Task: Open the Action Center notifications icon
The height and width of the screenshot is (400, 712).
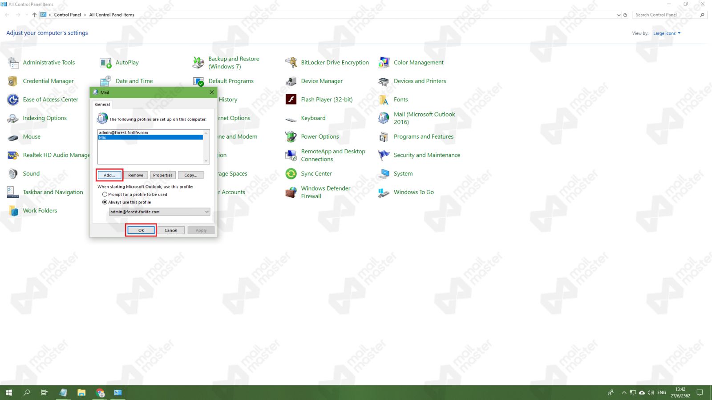Action: pos(700,392)
